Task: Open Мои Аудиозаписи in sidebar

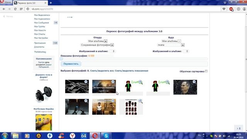Action: 42,19
